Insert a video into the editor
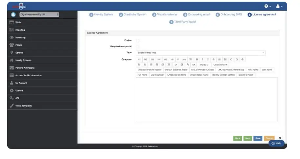This screenshot has height=159, width=300. (x=194, y=65)
